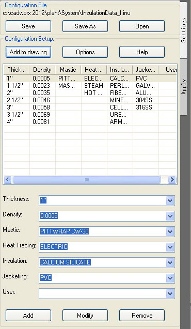Click the Help button
The image size is (191, 329).
(142, 52)
